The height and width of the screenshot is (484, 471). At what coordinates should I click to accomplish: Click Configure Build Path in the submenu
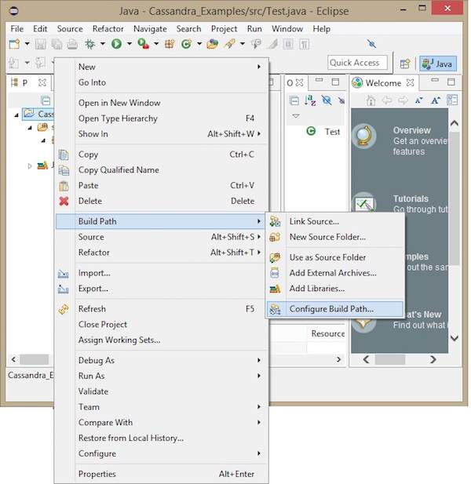(330, 309)
